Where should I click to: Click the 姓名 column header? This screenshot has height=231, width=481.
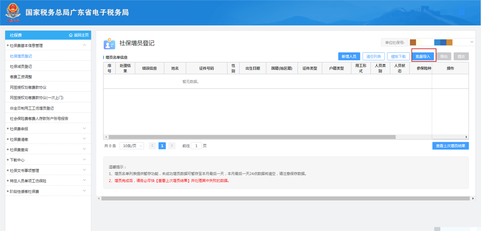click(x=175, y=68)
